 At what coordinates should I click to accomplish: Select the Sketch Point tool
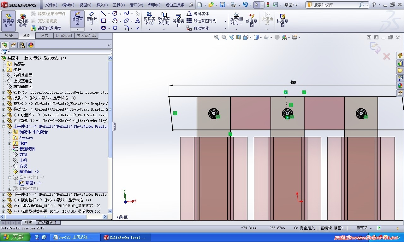point(138,28)
